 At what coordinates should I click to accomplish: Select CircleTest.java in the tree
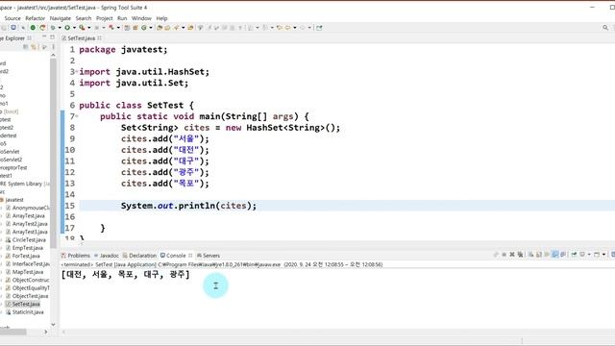pos(29,239)
